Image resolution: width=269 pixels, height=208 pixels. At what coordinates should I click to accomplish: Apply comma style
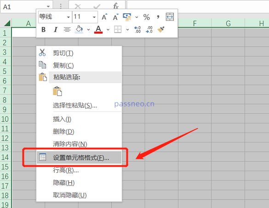158,17
